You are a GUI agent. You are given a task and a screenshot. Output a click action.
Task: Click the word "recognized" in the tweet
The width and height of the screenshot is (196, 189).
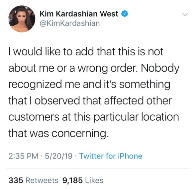pyautogui.click(x=35, y=85)
